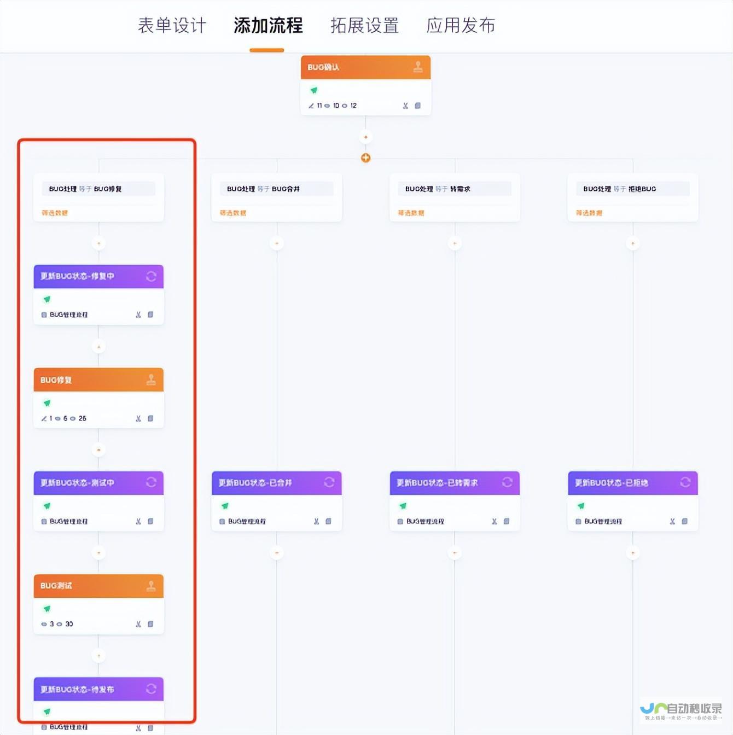Click copy icon on BUG确认 node
733x735 pixels.
coord(418,106)
